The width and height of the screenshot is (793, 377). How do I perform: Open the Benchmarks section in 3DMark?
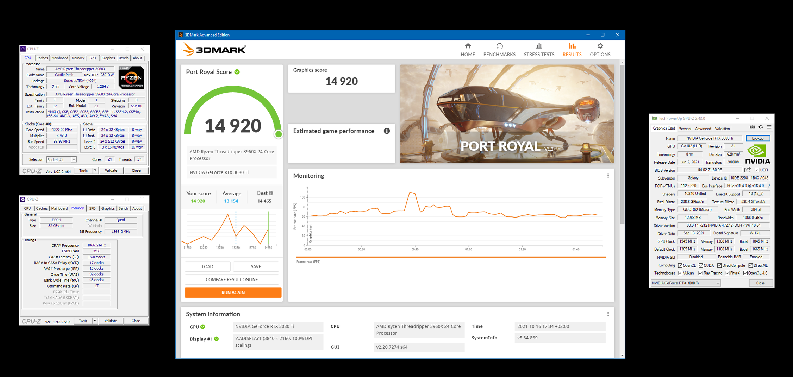click(499, 50)
